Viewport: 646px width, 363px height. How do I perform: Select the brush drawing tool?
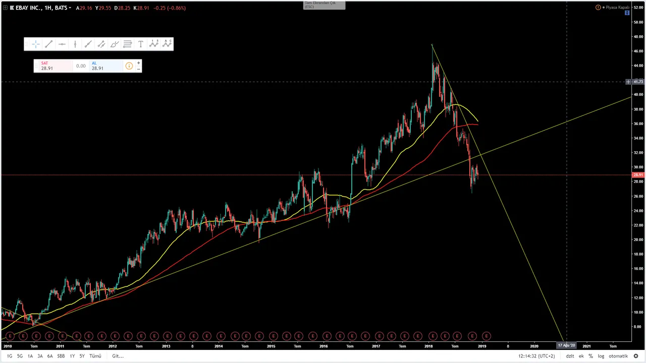(115, 44)
